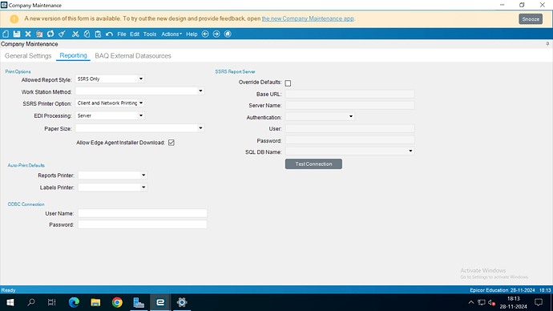Click the Delete X toolbar icon
This screenshot has width=553, height=311.
(28, 34)
